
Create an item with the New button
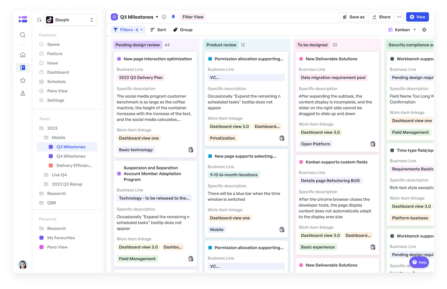(417, 16)
